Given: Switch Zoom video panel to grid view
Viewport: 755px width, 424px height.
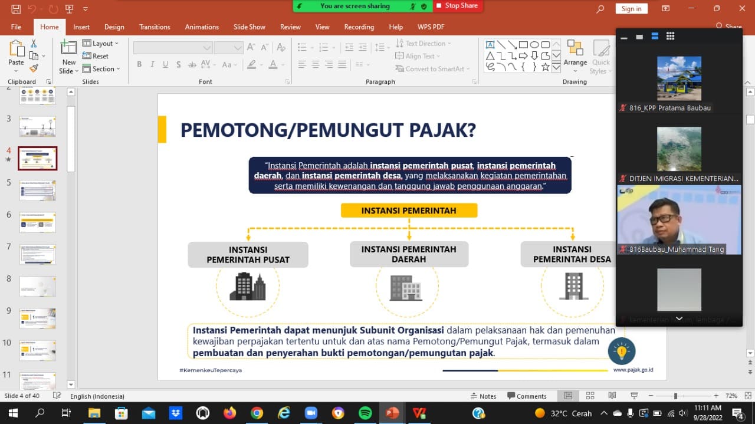Looking at the screenshot, I should [670, 37].
